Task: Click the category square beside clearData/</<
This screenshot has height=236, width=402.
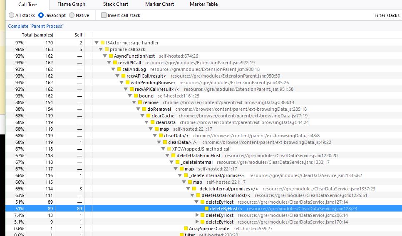Action: [x=165, y=142]
